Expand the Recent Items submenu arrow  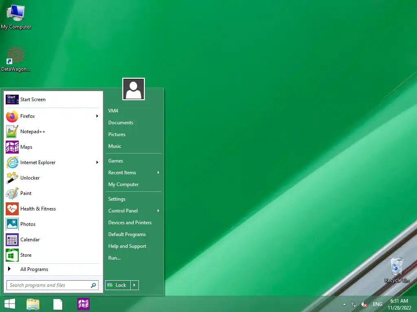point(158,172)
